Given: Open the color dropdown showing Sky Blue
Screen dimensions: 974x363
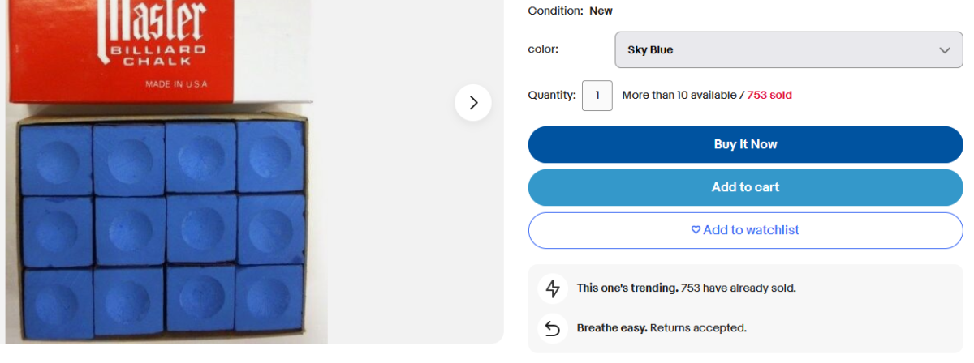Looking at the screenshot, I should click(x=779, y=50).
